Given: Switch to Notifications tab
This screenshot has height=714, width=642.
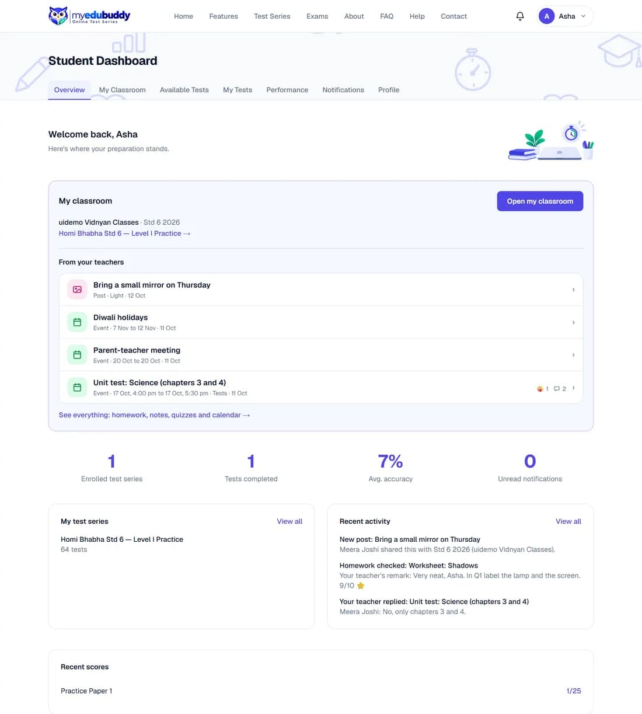Looking at the screenshot, I should [x=343, y=90].
